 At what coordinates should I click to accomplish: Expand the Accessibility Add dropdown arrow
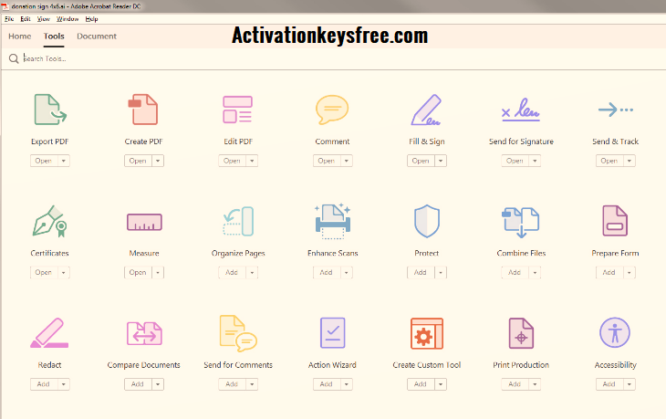coord(630,384)
